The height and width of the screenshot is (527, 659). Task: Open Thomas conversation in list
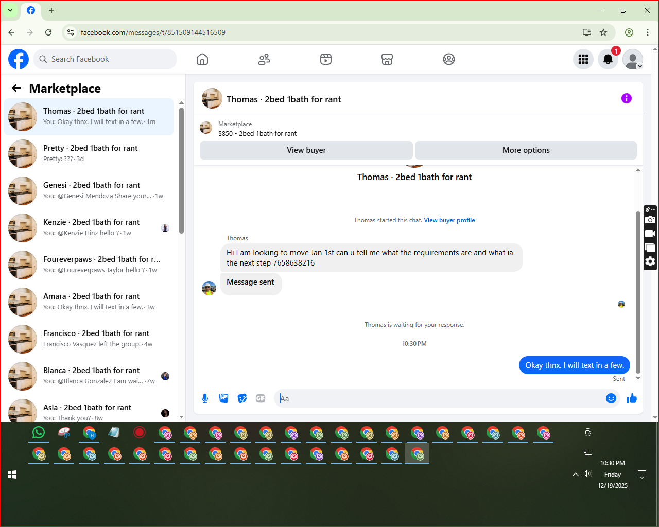89,117
